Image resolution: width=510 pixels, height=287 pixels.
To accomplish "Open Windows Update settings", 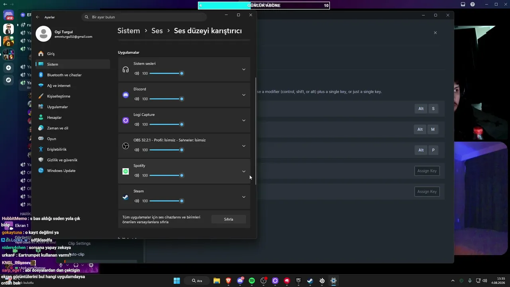I will (x=73, y=171).
